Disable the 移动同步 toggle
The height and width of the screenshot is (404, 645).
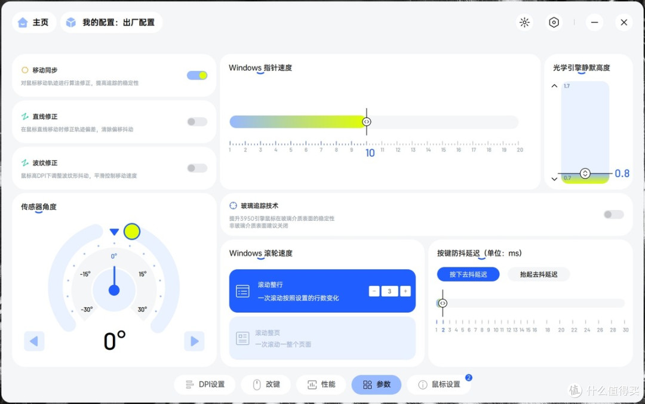(x=197, y=75)
